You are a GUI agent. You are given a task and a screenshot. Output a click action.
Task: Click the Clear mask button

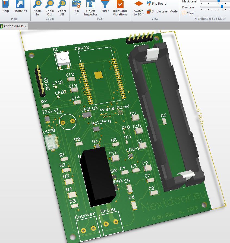[188, 13]
